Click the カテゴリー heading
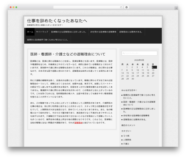Screen dimensions: 186x158 (126, 131)
